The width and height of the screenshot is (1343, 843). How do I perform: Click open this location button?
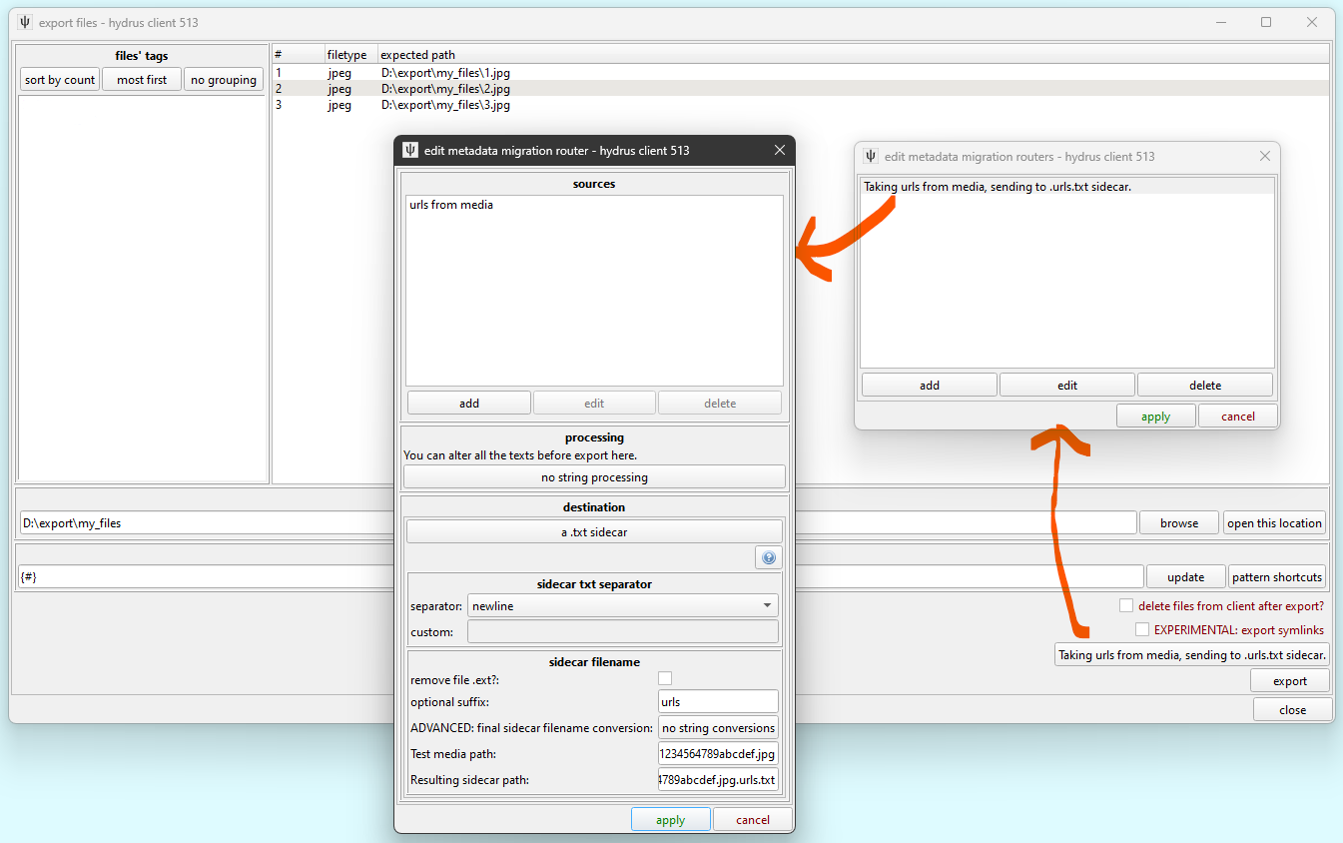click(1275, 522)
